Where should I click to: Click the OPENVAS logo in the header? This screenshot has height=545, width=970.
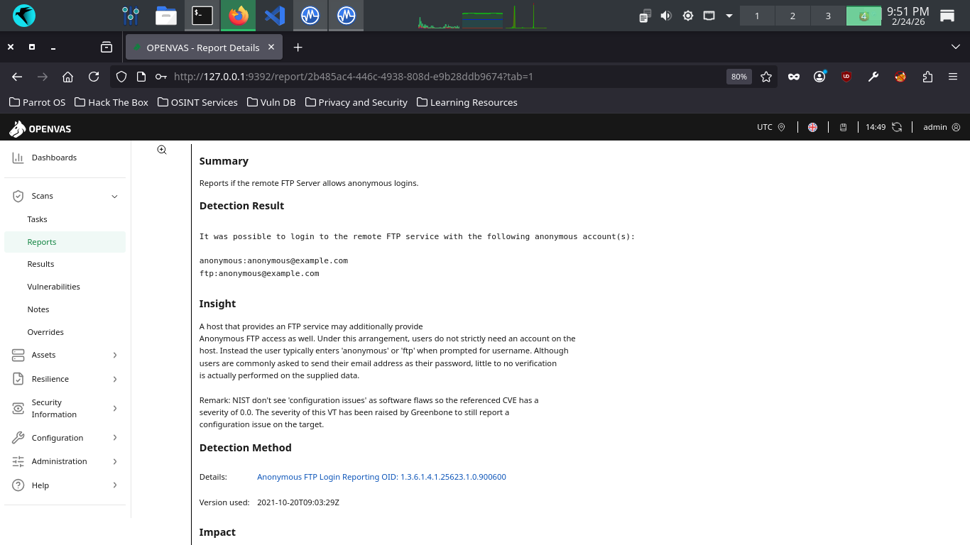tap(40, 128)
